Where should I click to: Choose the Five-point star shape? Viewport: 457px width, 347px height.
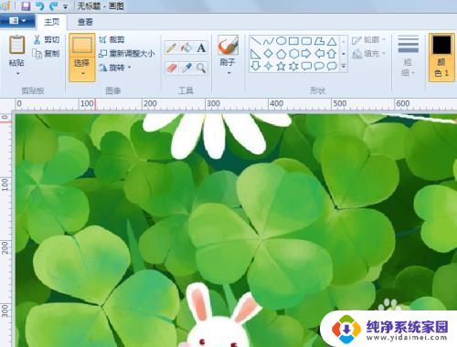coord(281,66)
